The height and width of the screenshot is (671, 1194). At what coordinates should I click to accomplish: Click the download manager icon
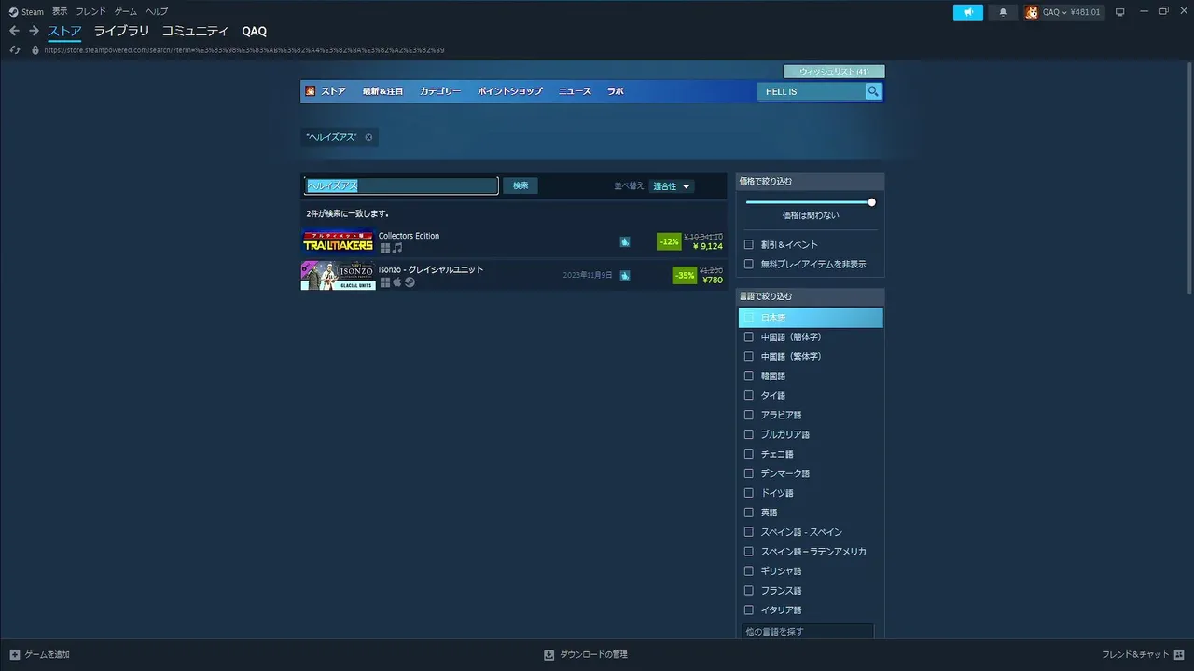(549, 654)
